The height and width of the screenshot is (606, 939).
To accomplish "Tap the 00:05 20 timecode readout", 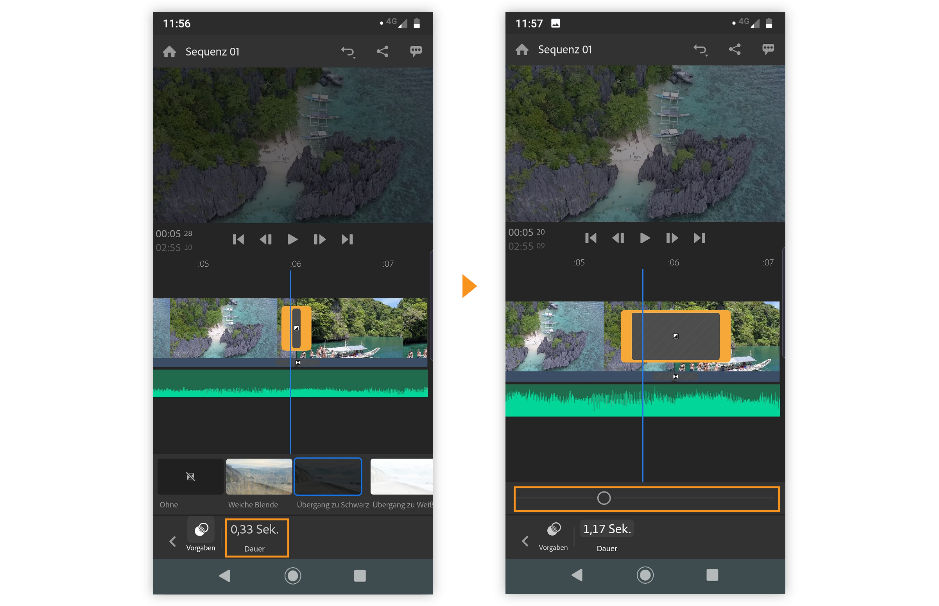I will pos(526,232).
